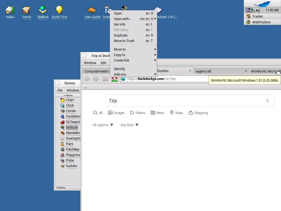Open the Edit menu in WebPositive

click(103, 63)
